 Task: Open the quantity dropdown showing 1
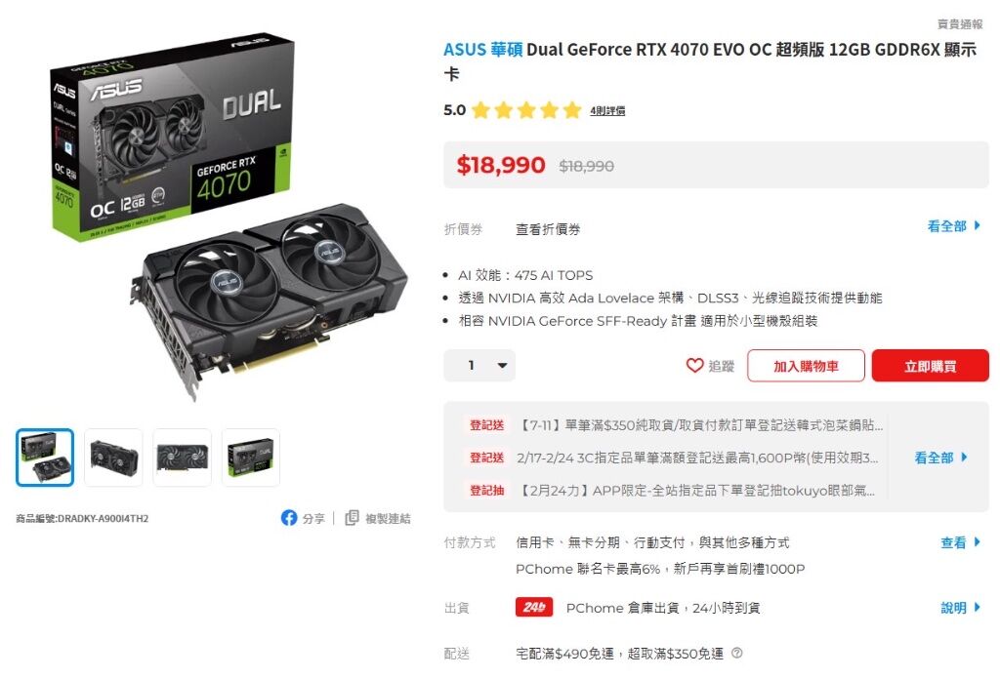click(479, 365)
